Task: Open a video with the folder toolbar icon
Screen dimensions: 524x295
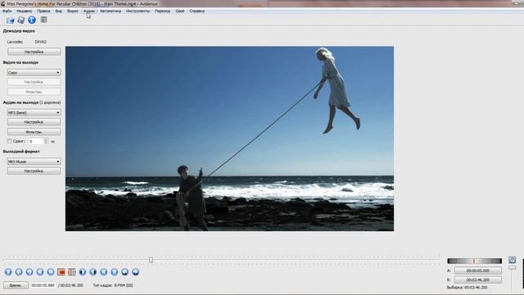Action: 11,20
